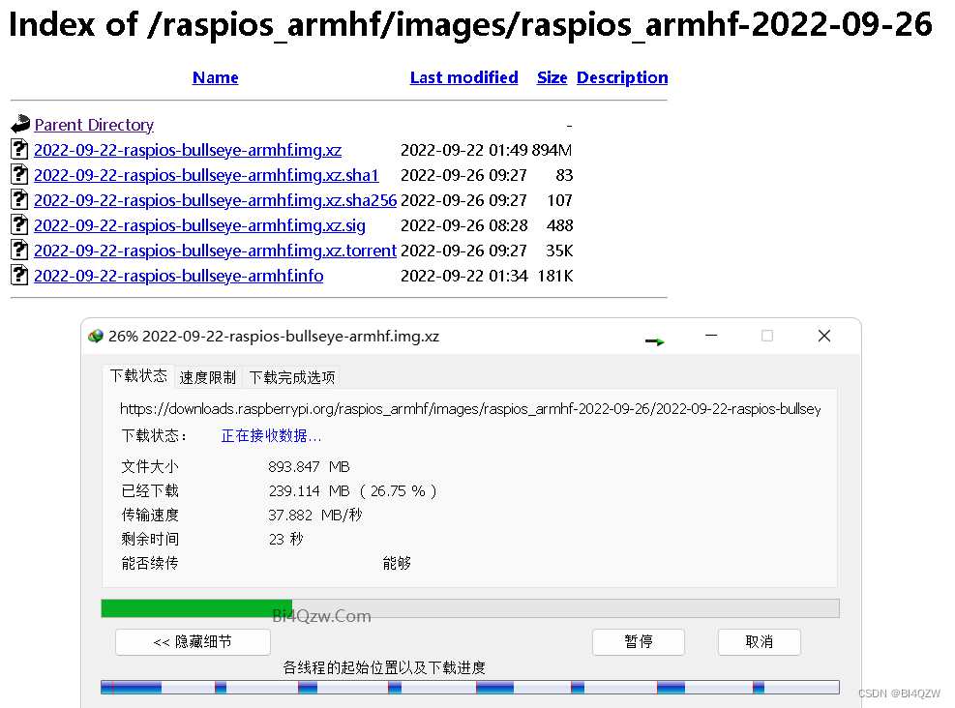Click the maximize box of download dialog
This screenshot has height=708, width=955.
point(766,336)
